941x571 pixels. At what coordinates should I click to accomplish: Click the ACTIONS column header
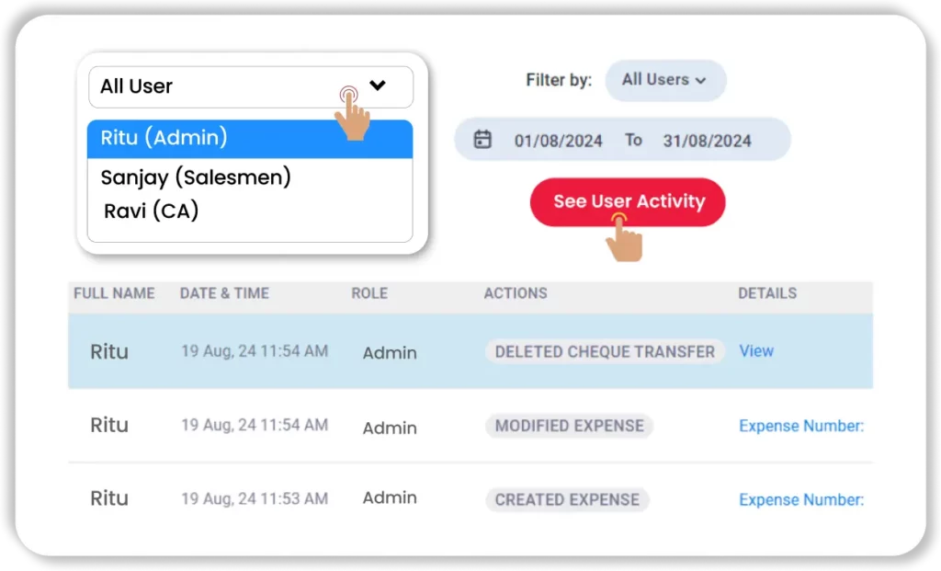pos(515,293)
